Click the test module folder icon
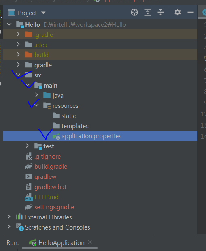The width and height of the screenshot is (206, 251). pyautogui.click(x=38, y=146)
